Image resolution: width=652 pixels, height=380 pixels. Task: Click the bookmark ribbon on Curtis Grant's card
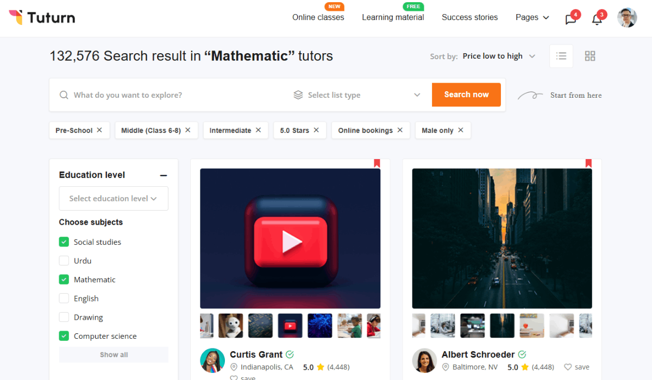coord(377,163)
